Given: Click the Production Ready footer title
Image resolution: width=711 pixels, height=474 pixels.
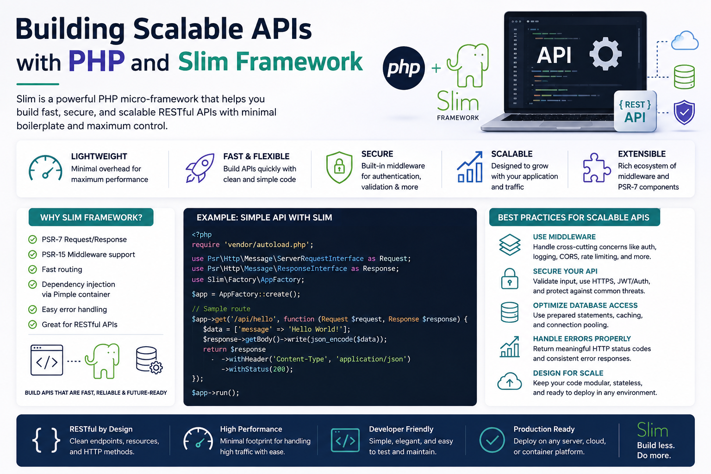Looking at the screenshot, I should (544, 429).
